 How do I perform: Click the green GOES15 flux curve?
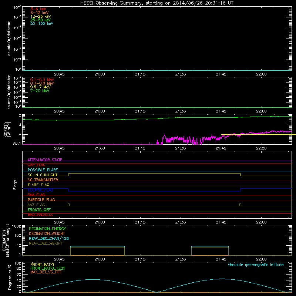pyautogui.click(x=157, y=119)
